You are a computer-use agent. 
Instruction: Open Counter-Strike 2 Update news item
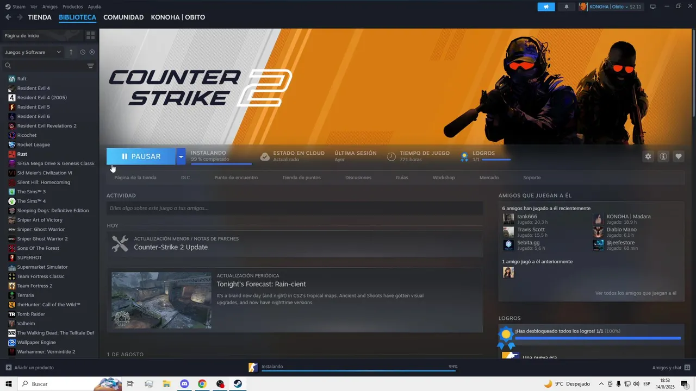tap(294, 243)
